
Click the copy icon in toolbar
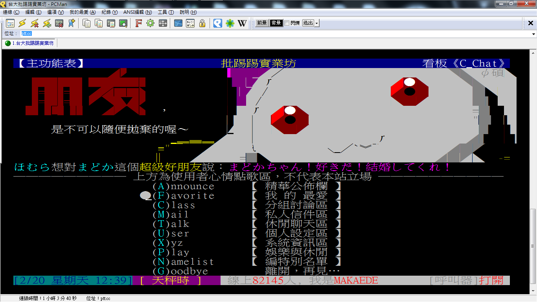[x=86, y=23]
